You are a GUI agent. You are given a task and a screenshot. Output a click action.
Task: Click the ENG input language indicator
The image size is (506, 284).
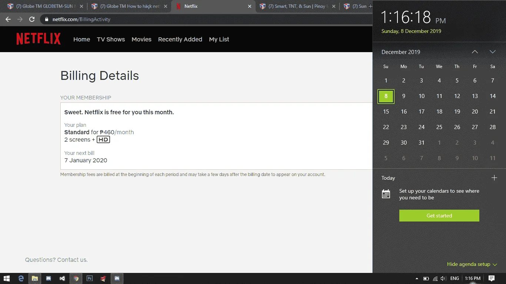click(455, 278)
